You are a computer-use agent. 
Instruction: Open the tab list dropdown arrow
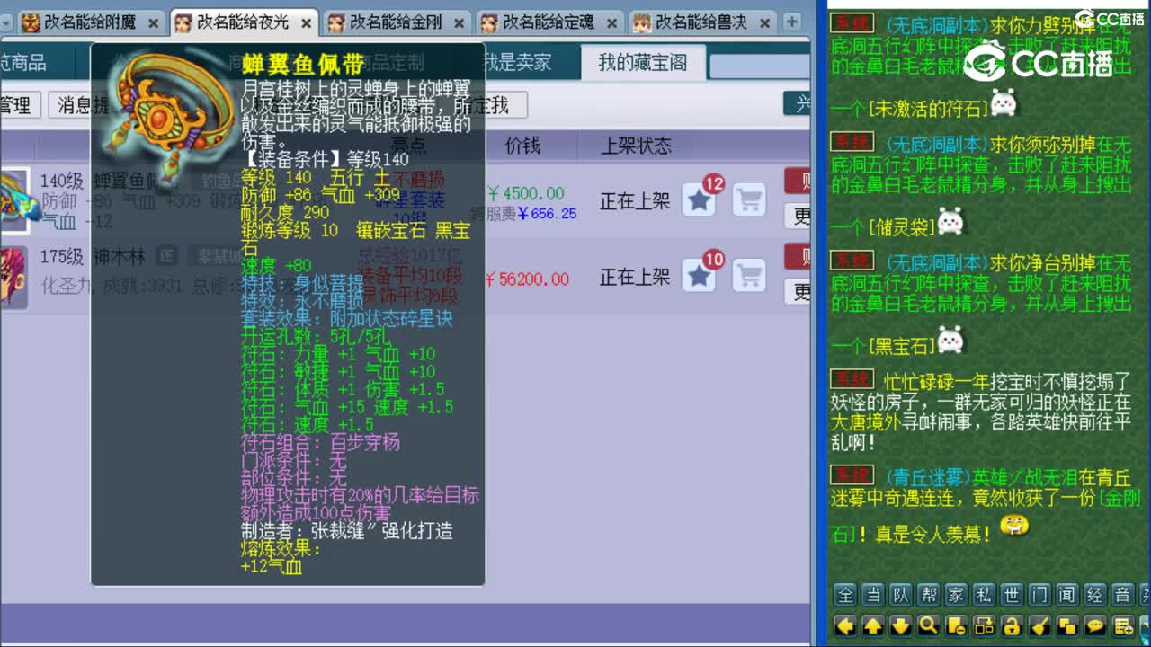click(x=5, y=22)
